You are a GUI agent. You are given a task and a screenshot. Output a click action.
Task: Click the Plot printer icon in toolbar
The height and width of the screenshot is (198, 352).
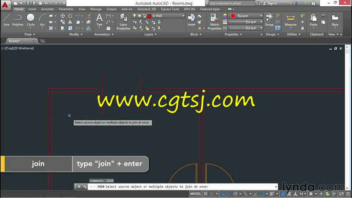(40, 3)
